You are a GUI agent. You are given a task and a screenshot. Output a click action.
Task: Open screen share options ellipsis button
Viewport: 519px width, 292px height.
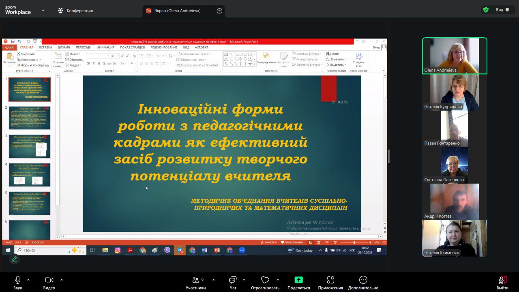(219, 11)
